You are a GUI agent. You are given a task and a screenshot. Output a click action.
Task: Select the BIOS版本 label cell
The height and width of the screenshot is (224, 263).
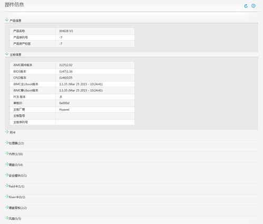coord(33,72)
